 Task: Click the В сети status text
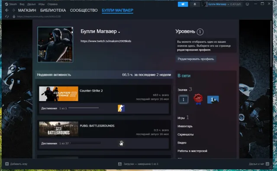(x=184, y=76)
